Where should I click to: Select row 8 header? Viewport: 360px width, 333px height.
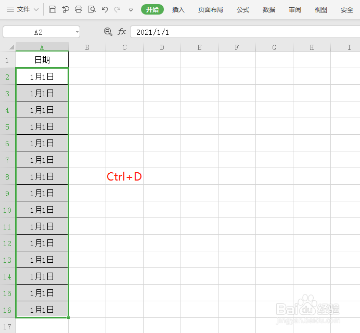pyautogui.click(x=7, y=176)
